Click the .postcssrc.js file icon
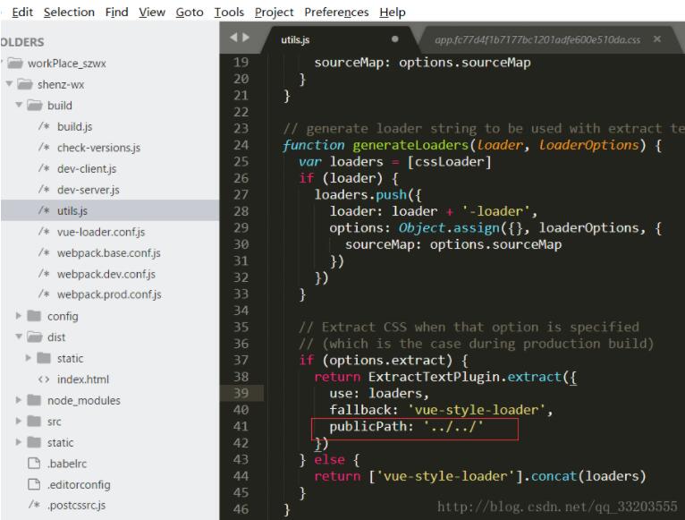 coord(34,504)
